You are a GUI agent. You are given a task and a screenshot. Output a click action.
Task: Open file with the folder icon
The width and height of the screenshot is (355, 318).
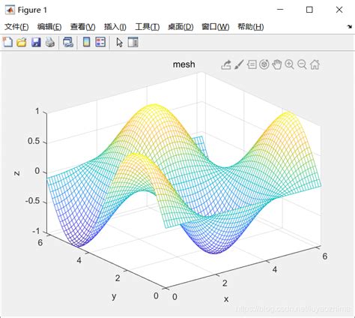[22, 42]
